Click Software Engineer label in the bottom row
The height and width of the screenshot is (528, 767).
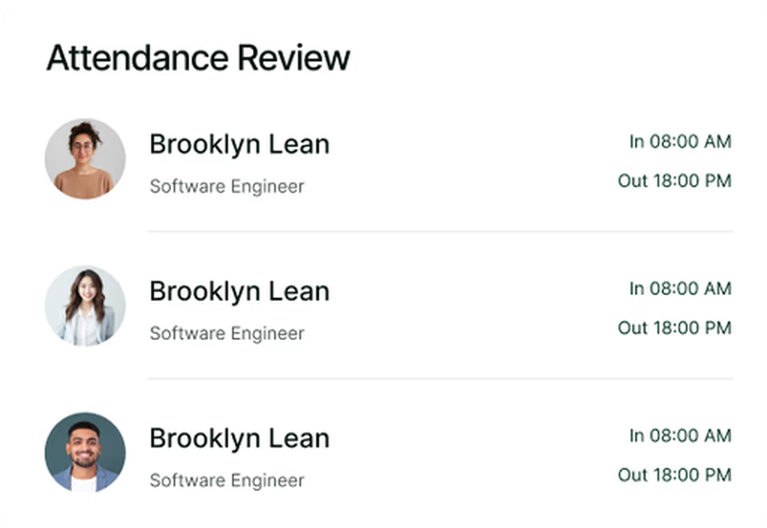(227, 480)
